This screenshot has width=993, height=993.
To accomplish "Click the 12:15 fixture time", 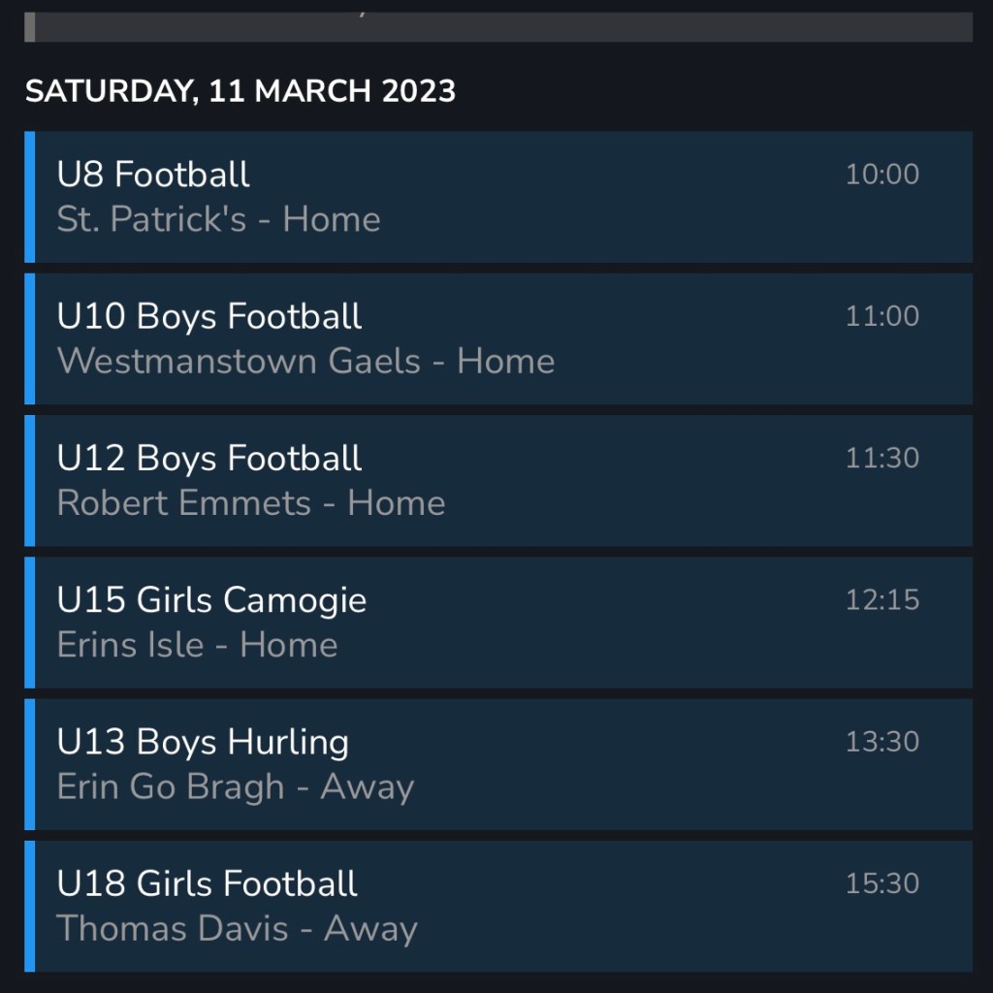I will point(881,599).
